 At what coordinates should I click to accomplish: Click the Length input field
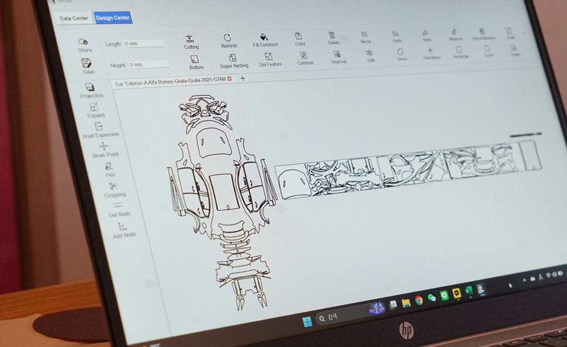pyautogui.click(x=144, y=44)
